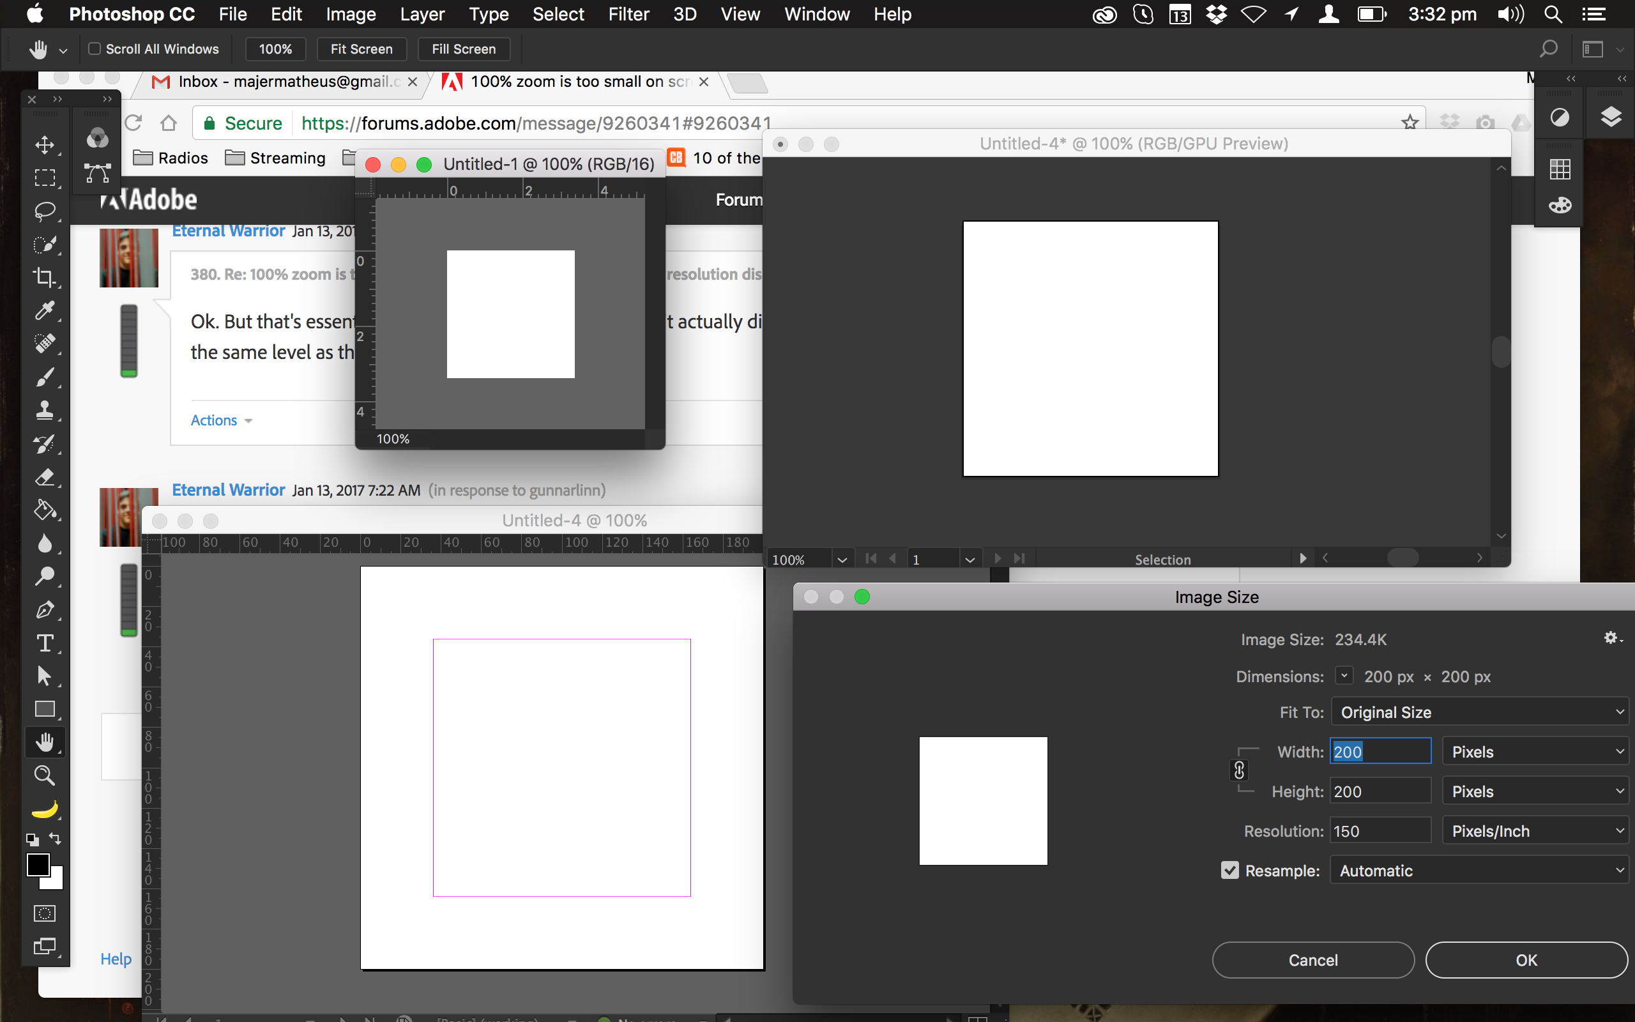The image size is (1635, 1022).
Task: Expand Resolution units dropdown
Action: [1536, 831]
